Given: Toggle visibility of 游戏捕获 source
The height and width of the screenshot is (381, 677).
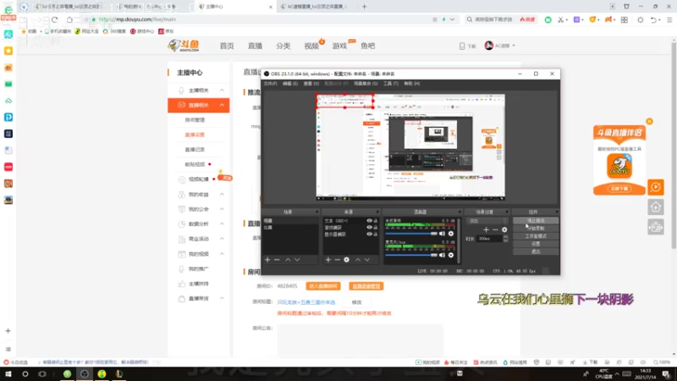Looking at the screenshot, I should [x=369, y=227].
